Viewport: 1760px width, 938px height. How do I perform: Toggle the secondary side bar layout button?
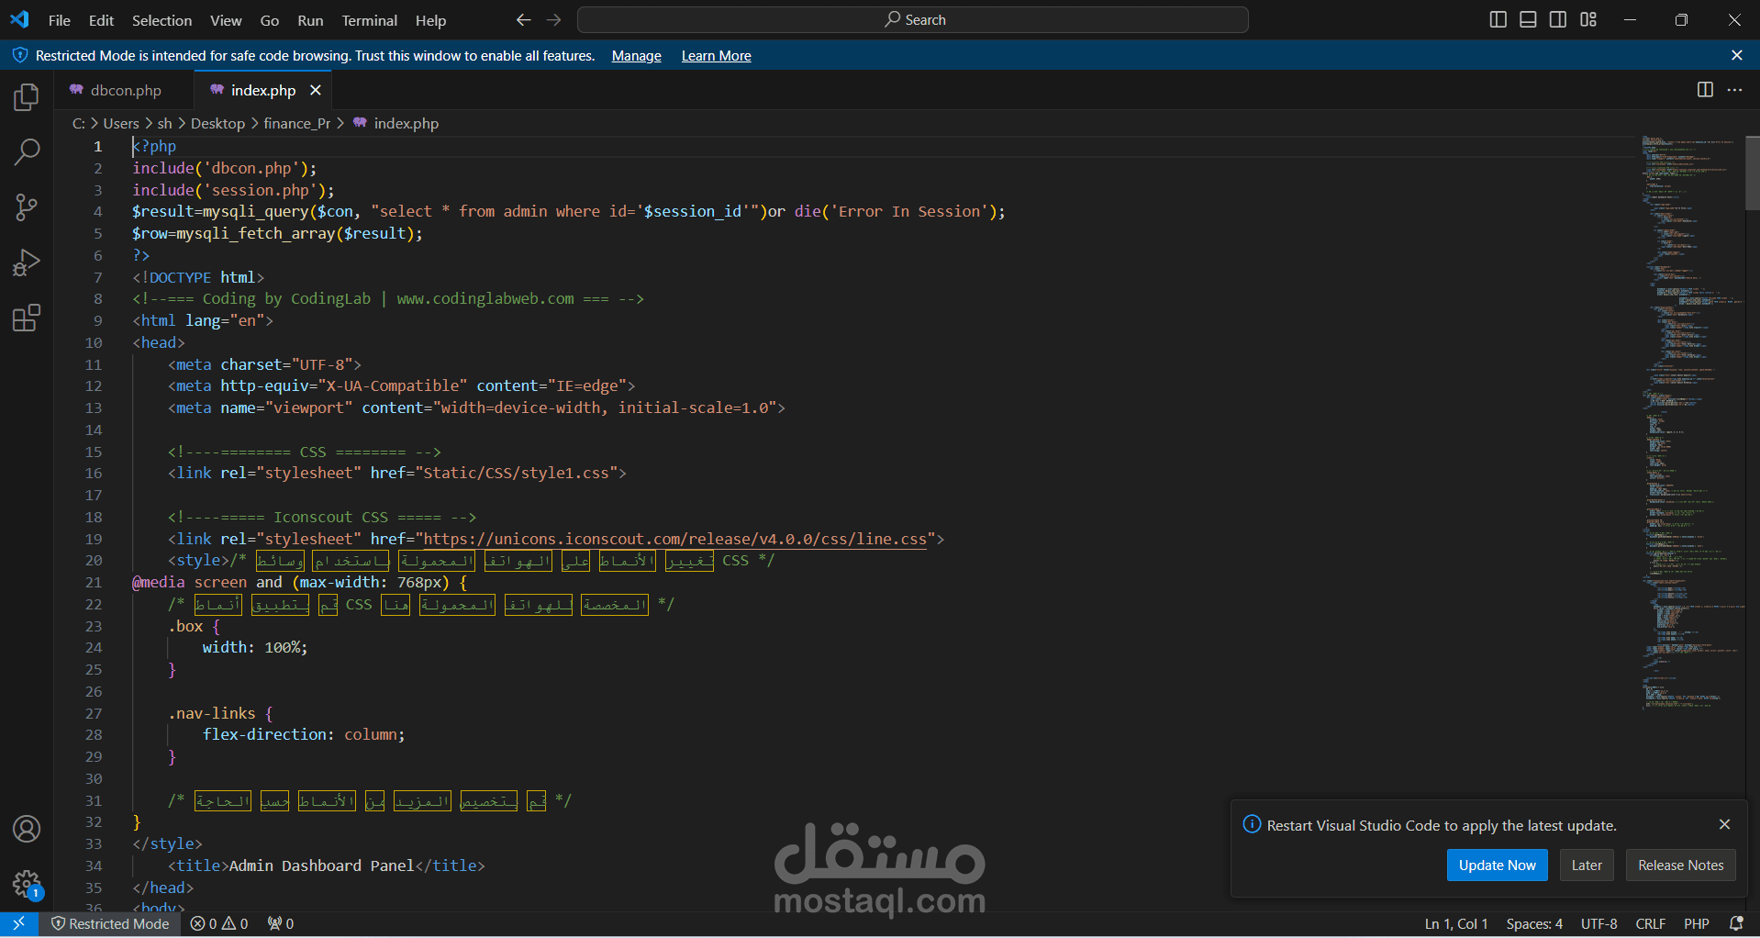point(1558,19)
